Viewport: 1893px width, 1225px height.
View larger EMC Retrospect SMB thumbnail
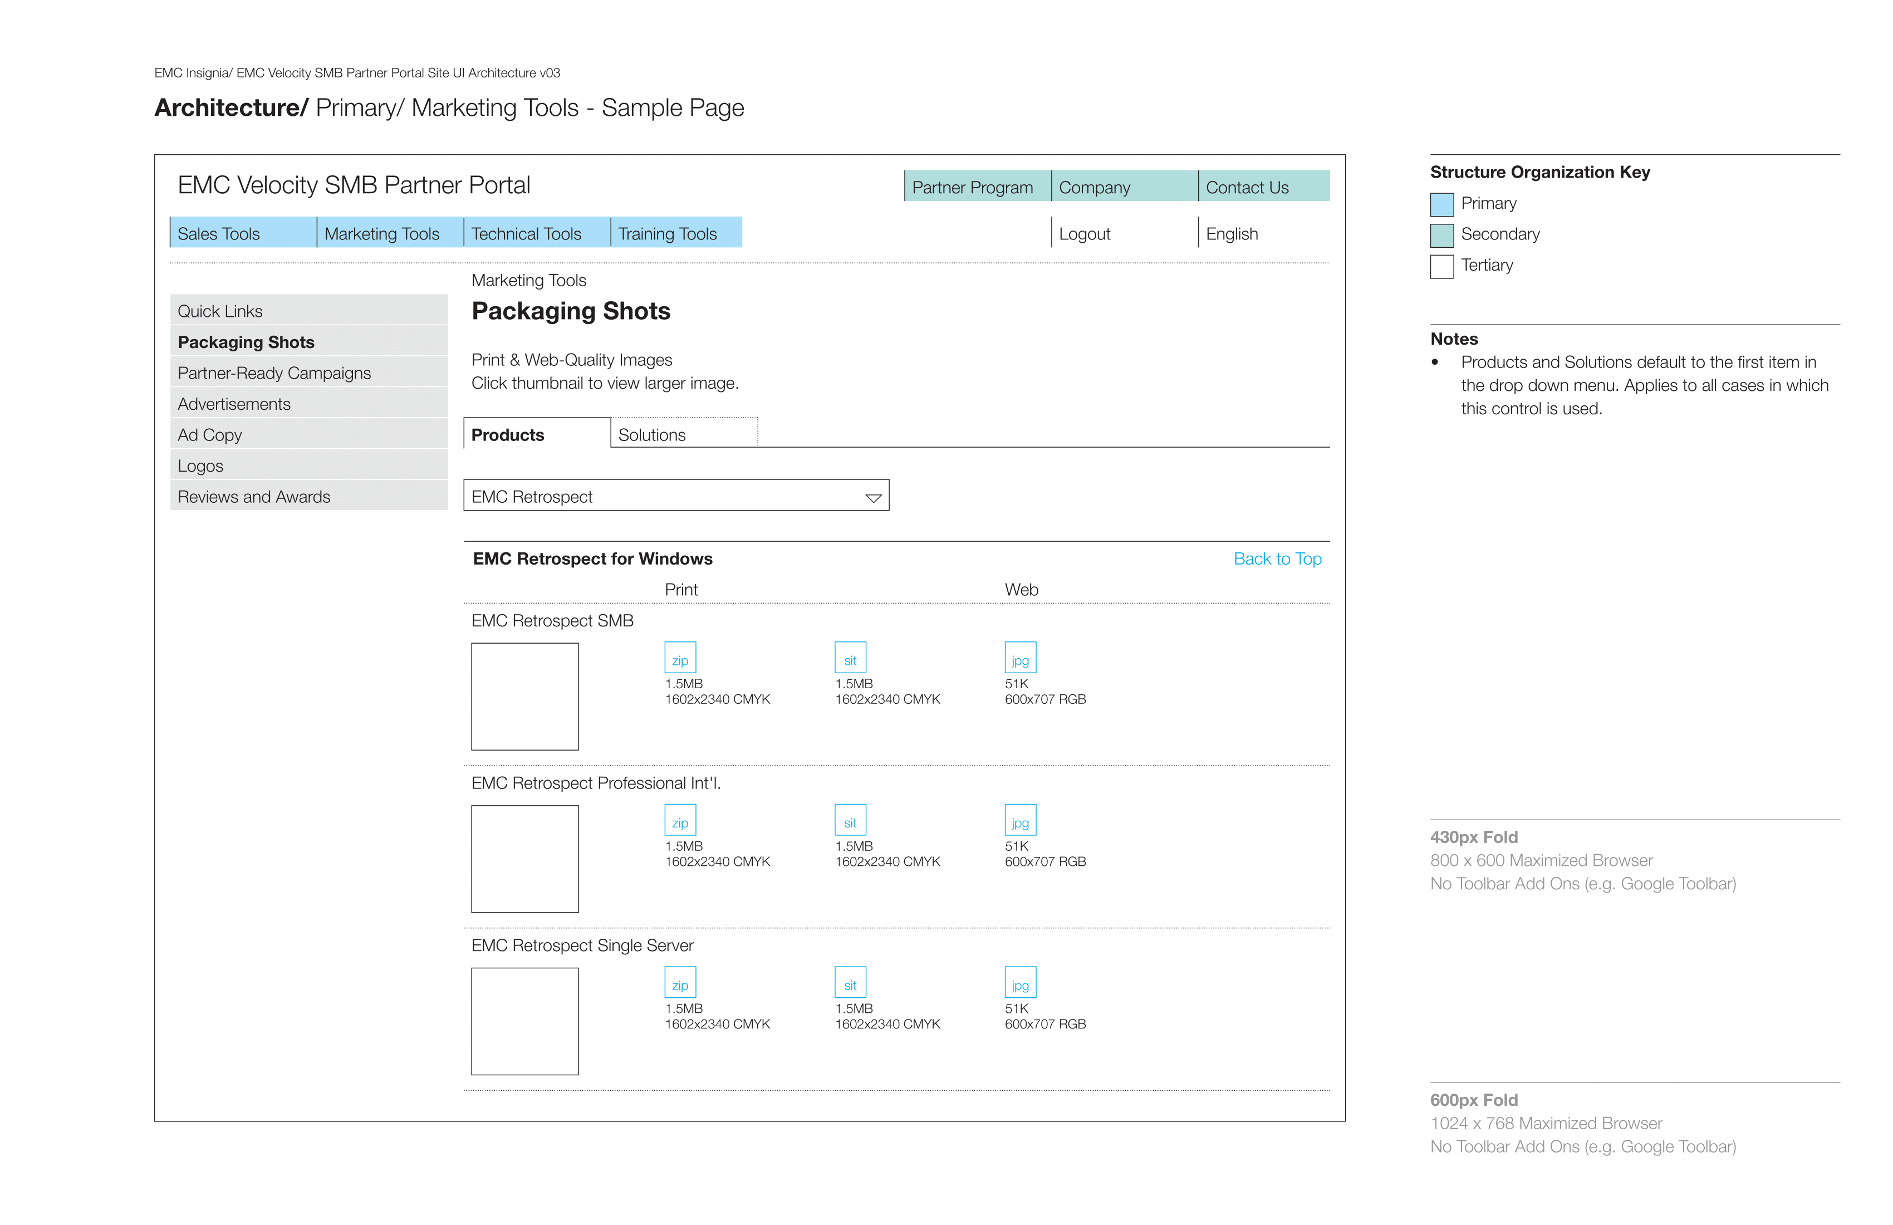click(525, 696)
